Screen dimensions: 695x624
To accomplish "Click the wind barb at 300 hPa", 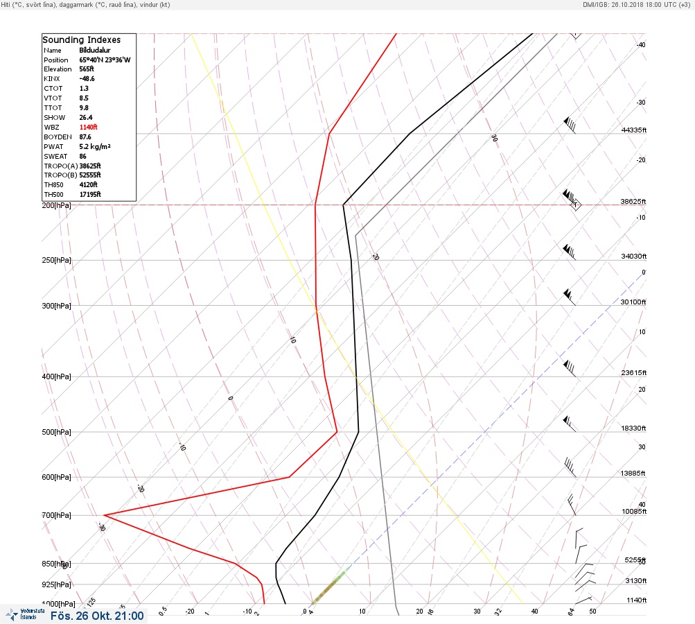I will click(x=570, y=297).
